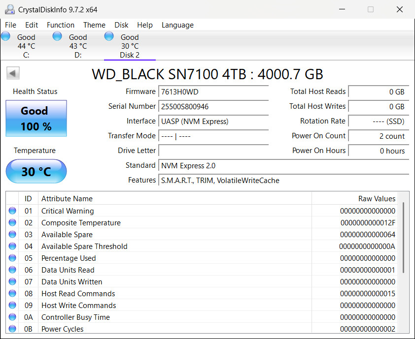The image size is (415, 339).
Task: Click the attribute list vertical scrollbar
Action: click(x=403, y=237)
